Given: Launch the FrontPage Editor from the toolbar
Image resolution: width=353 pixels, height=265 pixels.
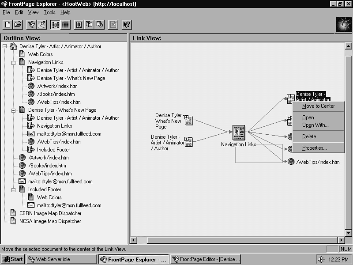Looking at the screenshot, I should [x=31, y=25].
